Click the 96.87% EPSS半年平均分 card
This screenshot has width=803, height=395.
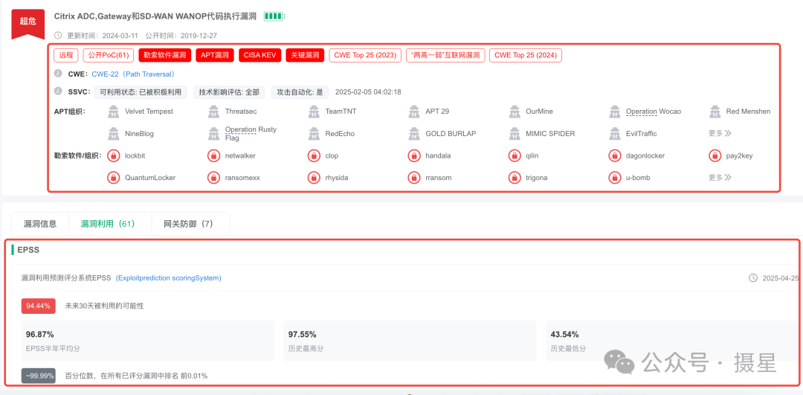point(147,341)
